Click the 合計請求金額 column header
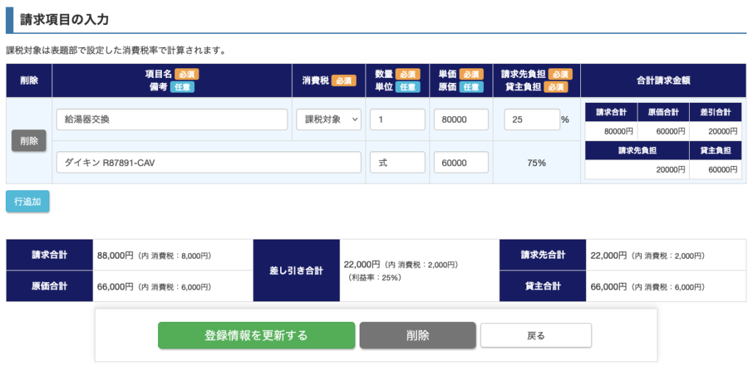This screenshot has width=753, height=371. coord(663,81)
